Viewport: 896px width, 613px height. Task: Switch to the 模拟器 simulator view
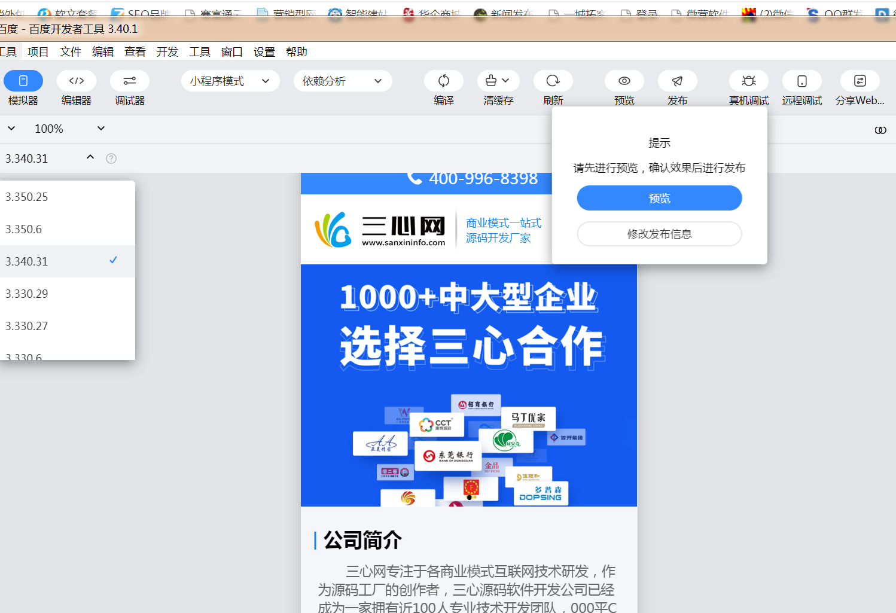tap(23, 81)
